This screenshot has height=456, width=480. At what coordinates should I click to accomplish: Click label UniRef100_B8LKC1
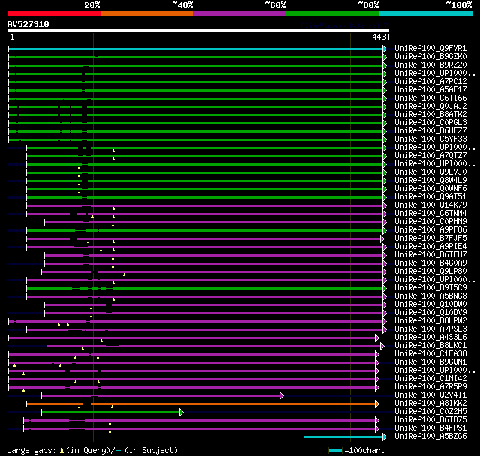pos(430,346)
